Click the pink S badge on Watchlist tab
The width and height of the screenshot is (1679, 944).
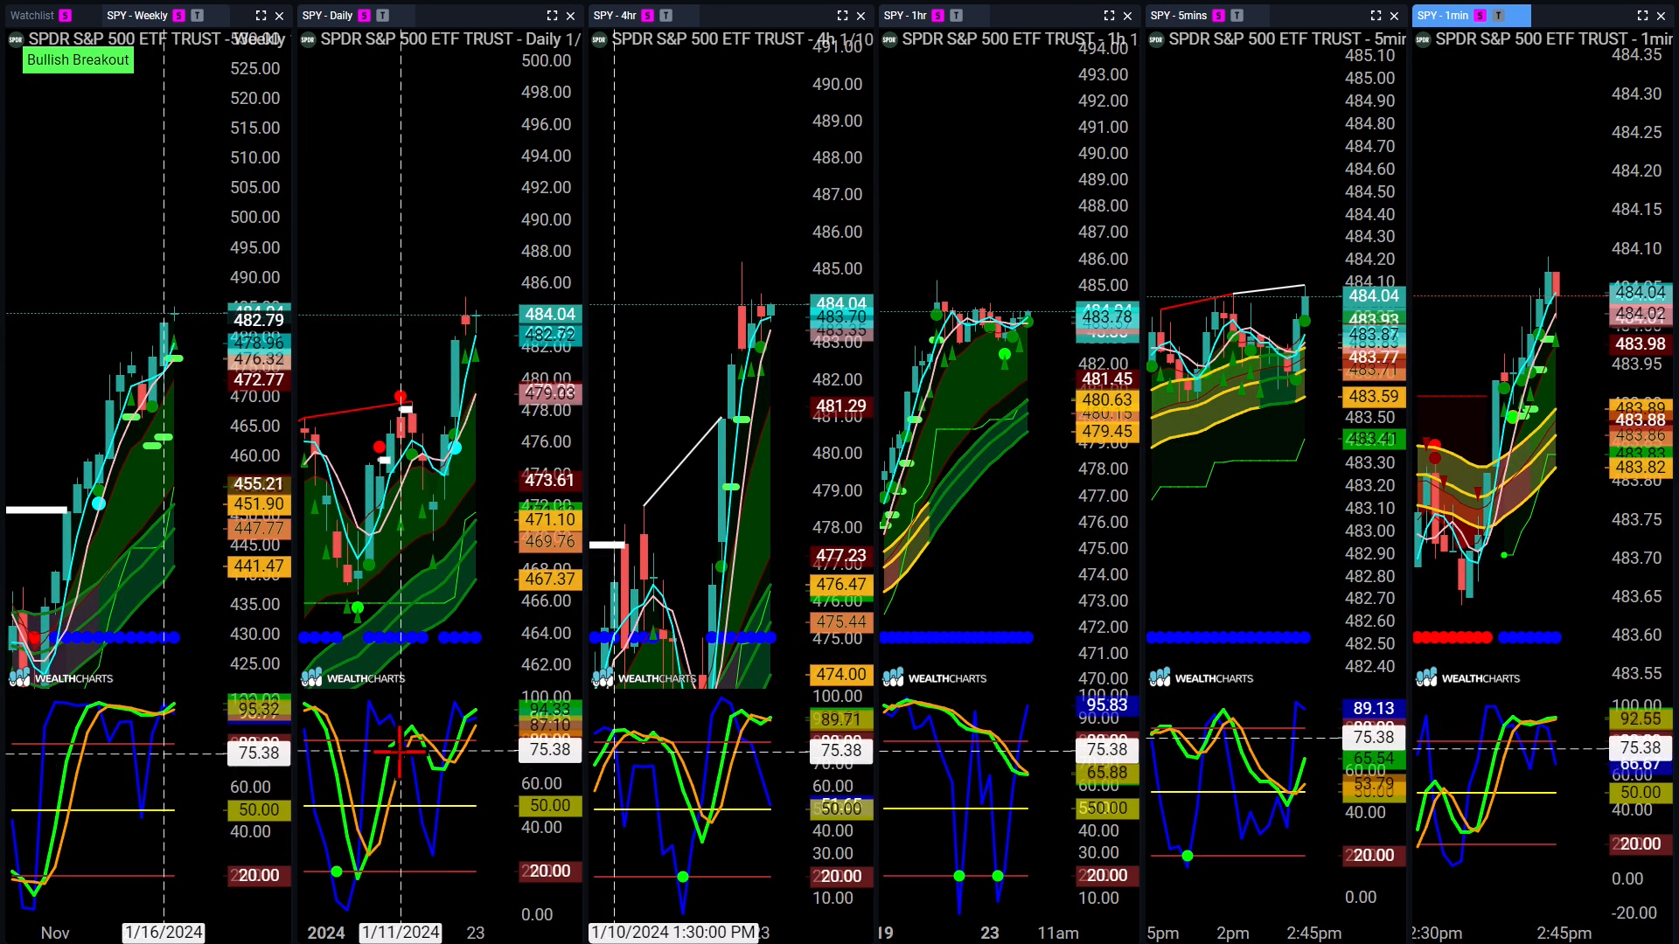[66, 16]
